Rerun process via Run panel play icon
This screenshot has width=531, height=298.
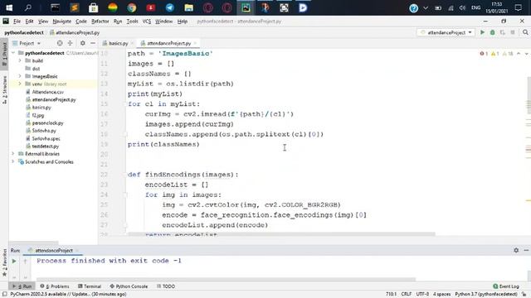pyautogui.click(x=14, y=261)
